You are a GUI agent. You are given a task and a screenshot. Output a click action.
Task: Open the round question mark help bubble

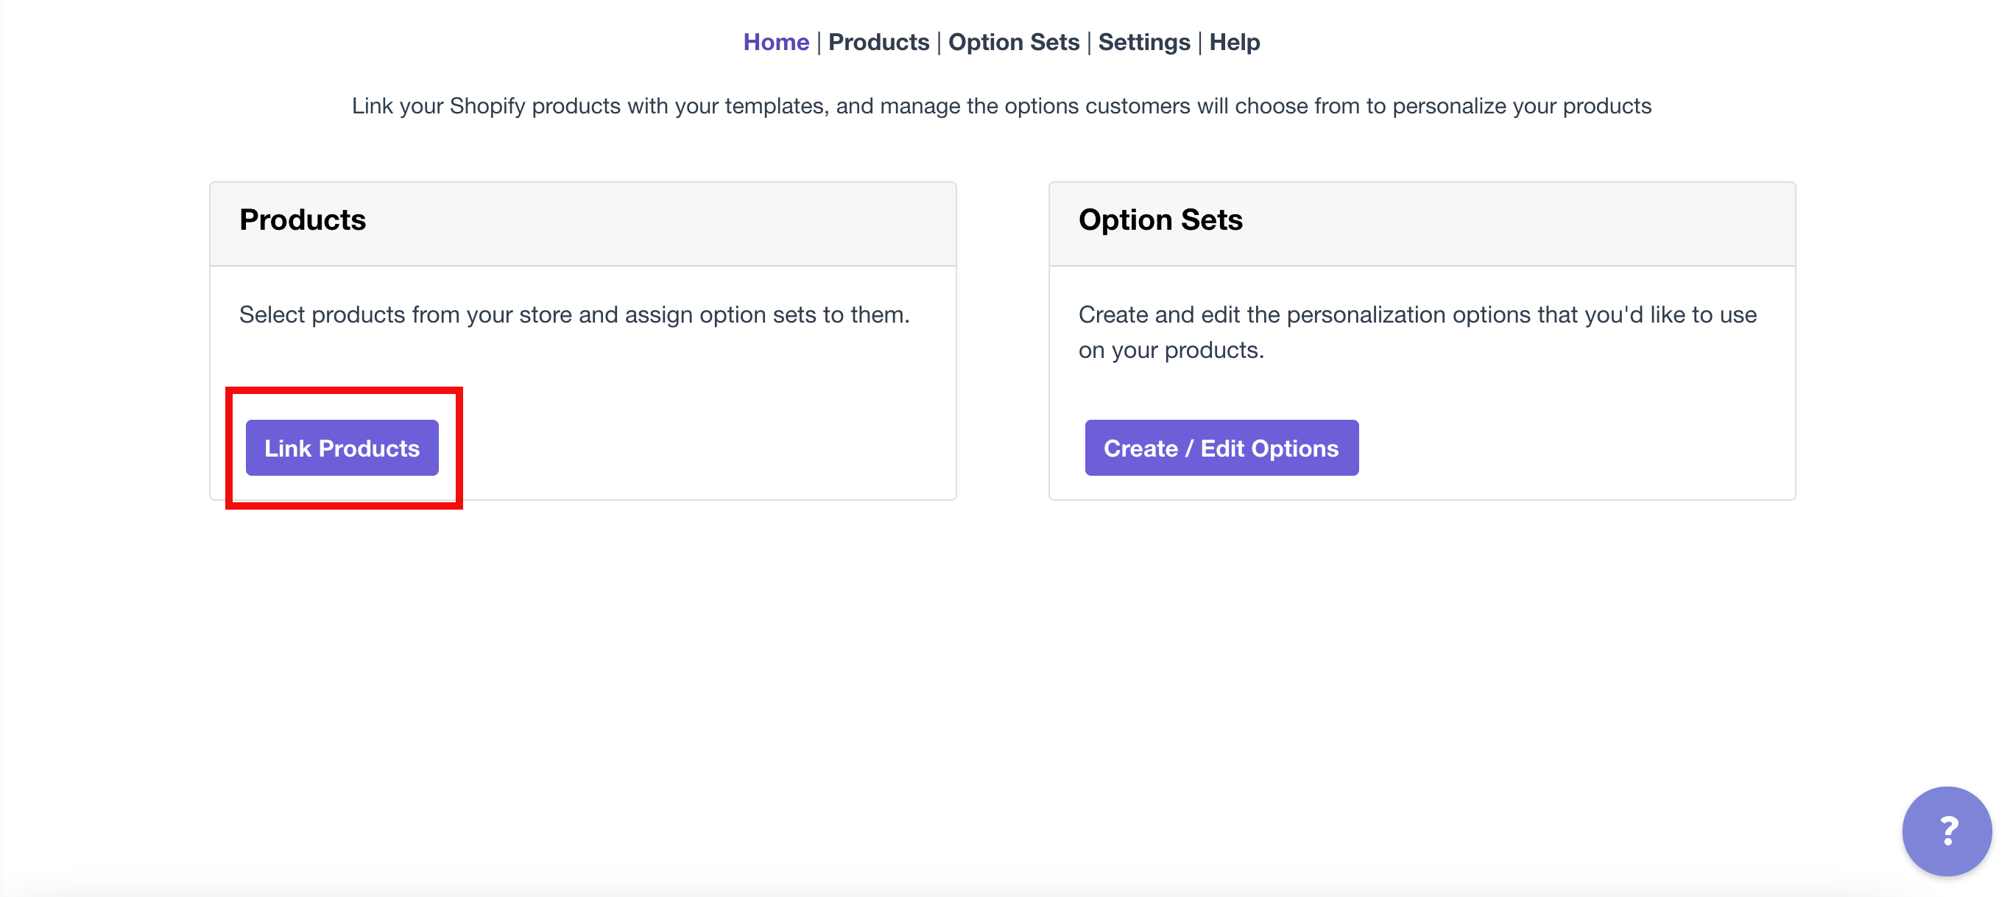click(1946, 830)
